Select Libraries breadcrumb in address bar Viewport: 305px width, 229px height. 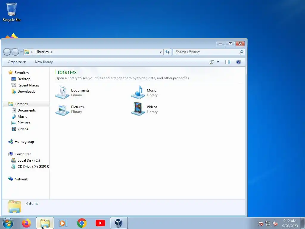click(x=42, y=52)
